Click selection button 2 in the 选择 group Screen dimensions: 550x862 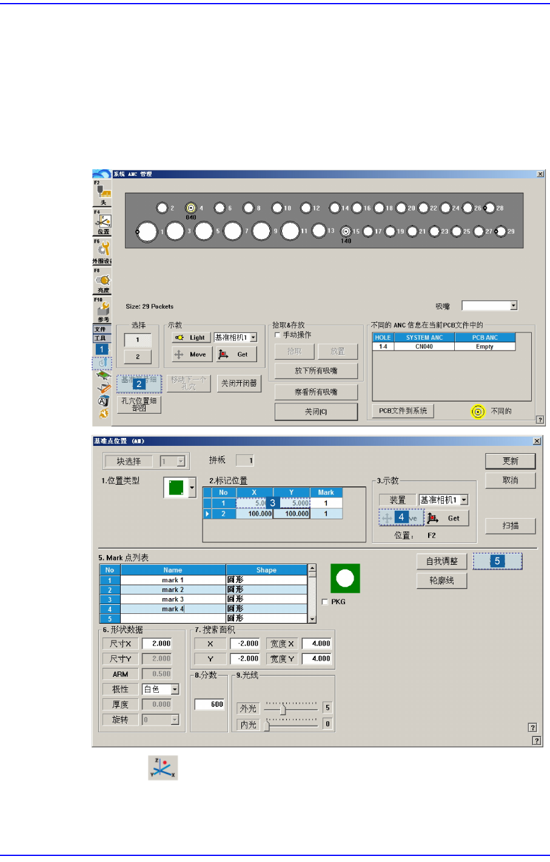(138, 357)
